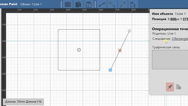The width and height of the screenshot is (188, 106).
Task: Select the line with round endpoints tool
Action: click(x=102, y=4)
